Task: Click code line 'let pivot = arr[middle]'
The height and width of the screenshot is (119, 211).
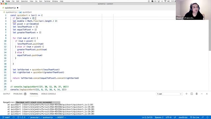Action: [26, 24]
